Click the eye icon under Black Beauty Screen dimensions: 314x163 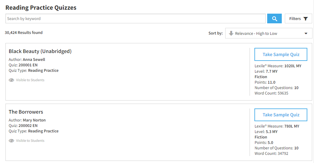[x=12, y=80]
